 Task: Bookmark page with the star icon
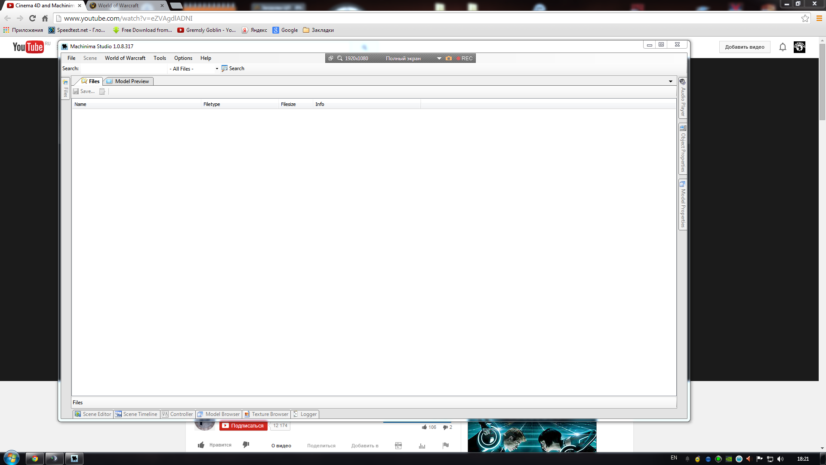coord(805,18)
